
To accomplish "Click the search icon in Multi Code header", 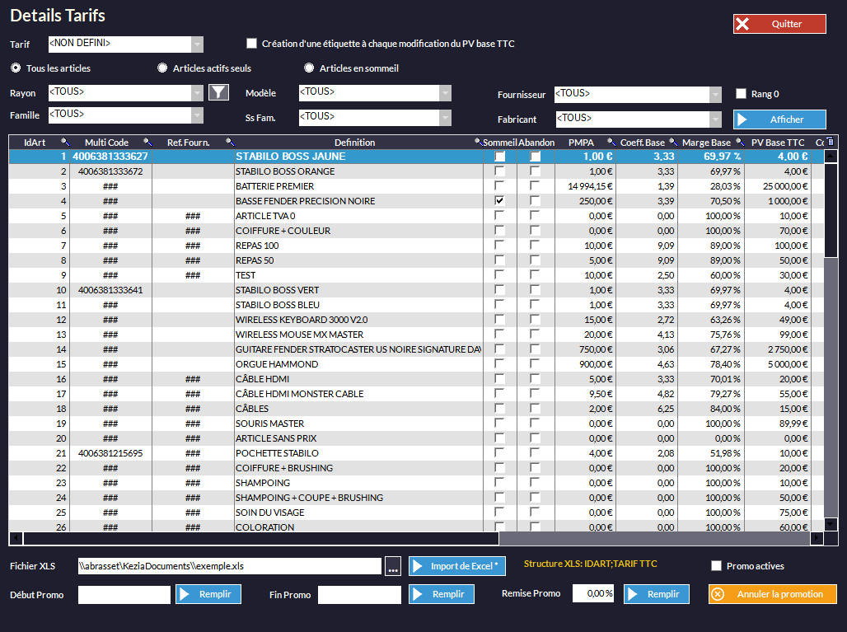I will click(x=148, y=143).
